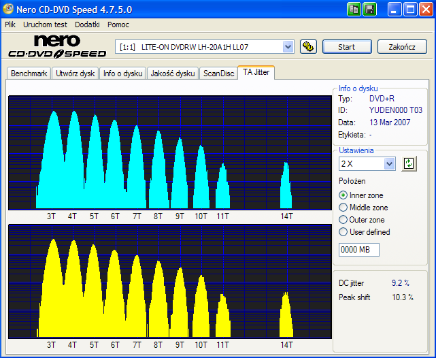Click the yellow 3T peak in bottom graph

point(53,288)
